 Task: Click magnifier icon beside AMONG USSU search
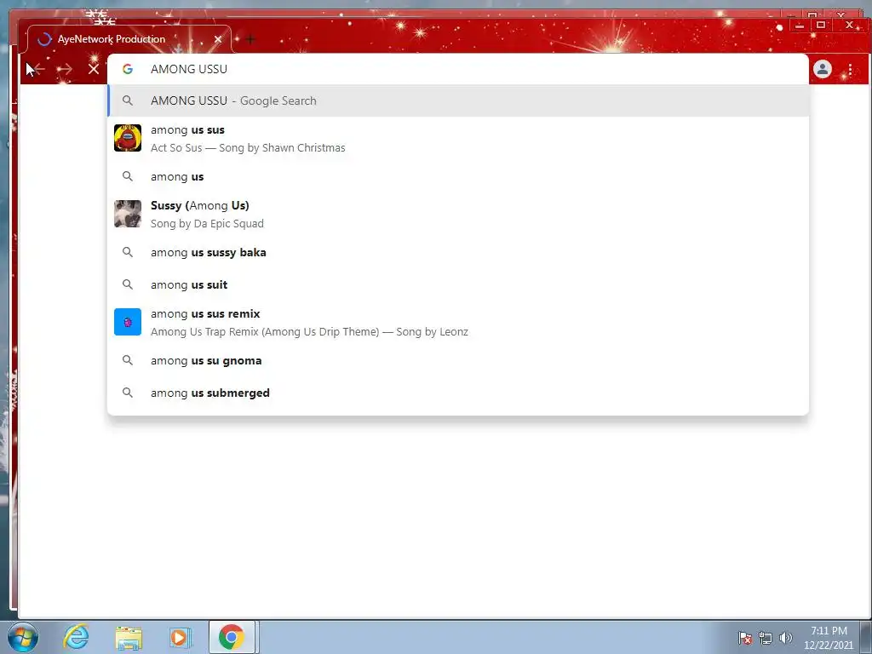(128, 100)
